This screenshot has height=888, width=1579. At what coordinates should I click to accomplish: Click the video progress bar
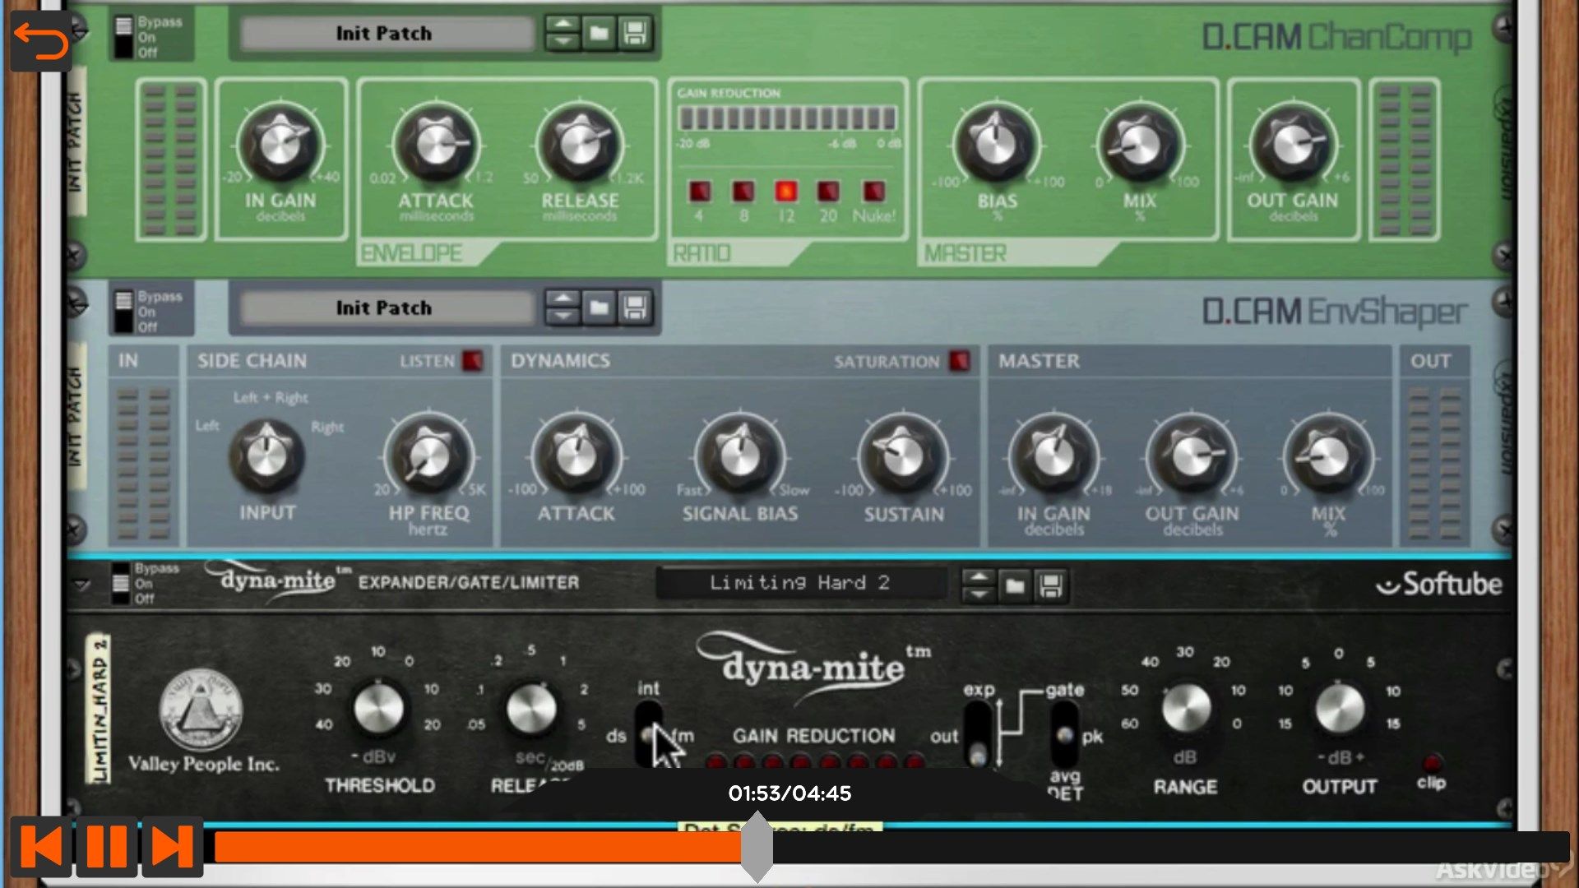click(891, 847)
